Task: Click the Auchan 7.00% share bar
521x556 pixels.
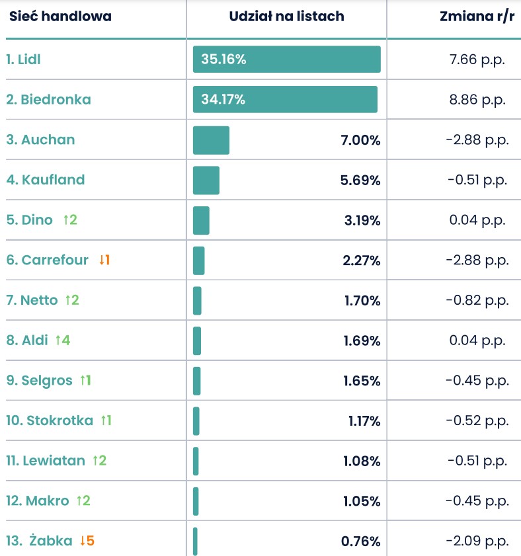Action: (x=211, y=140)
